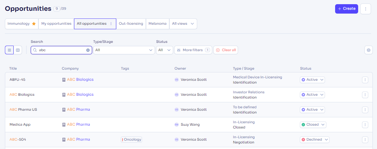Open the ABC Pharma US opportunity title

(23, 109)
